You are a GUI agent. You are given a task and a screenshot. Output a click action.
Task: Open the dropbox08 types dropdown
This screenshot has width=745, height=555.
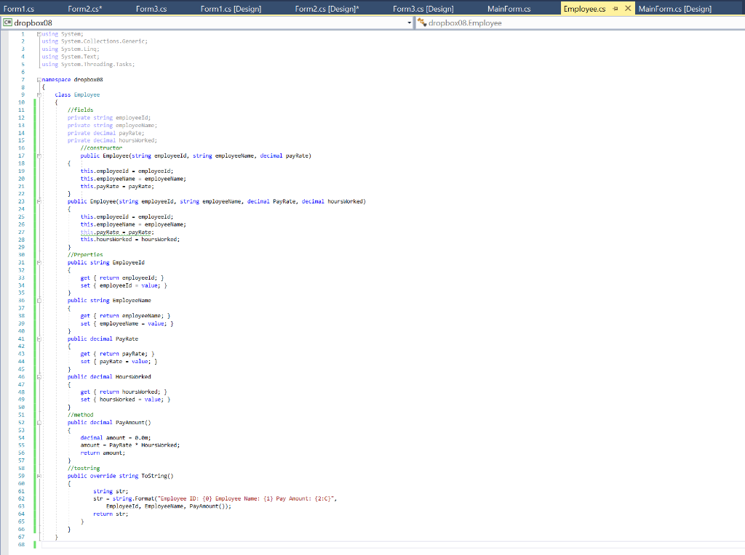tap(410, 23)
